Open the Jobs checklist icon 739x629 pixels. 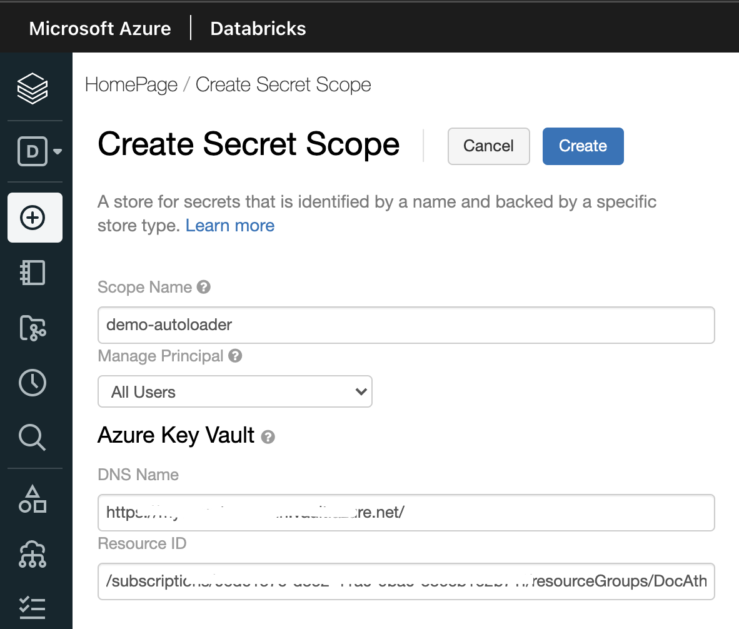point(33,608)
